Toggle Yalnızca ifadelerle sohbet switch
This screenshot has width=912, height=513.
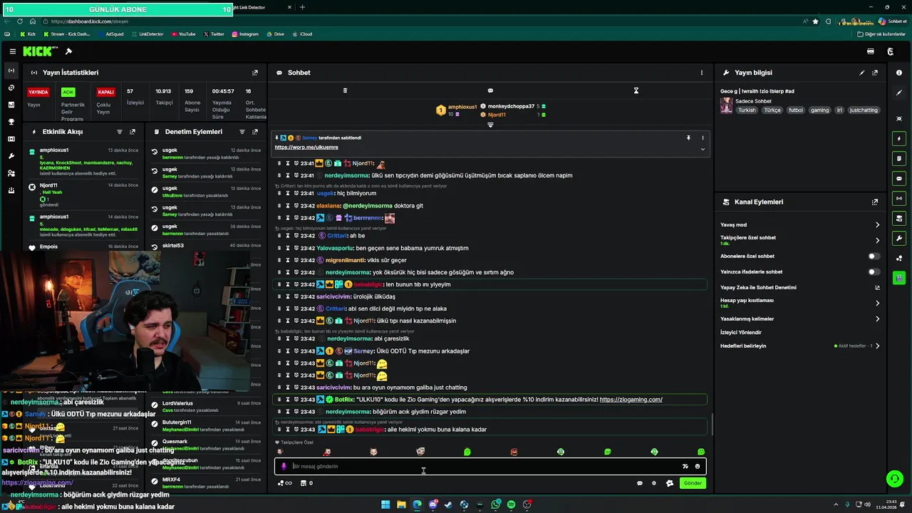tap(874, 271)
